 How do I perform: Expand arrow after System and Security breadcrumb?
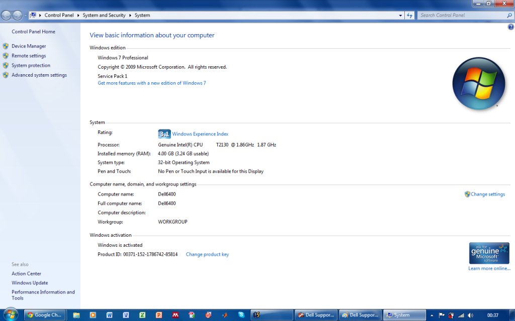[130, 15]
